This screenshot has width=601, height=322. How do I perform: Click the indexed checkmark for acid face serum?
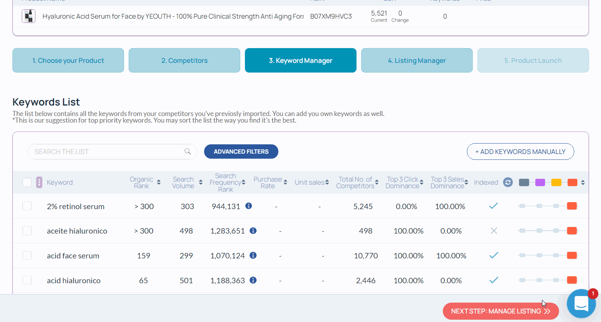494,255
